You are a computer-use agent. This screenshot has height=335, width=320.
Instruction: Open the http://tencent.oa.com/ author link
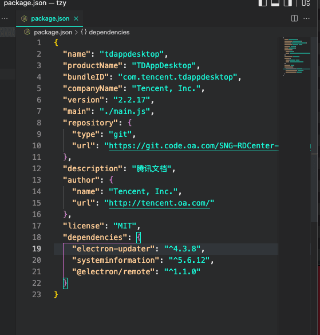(x=159, y=203)
